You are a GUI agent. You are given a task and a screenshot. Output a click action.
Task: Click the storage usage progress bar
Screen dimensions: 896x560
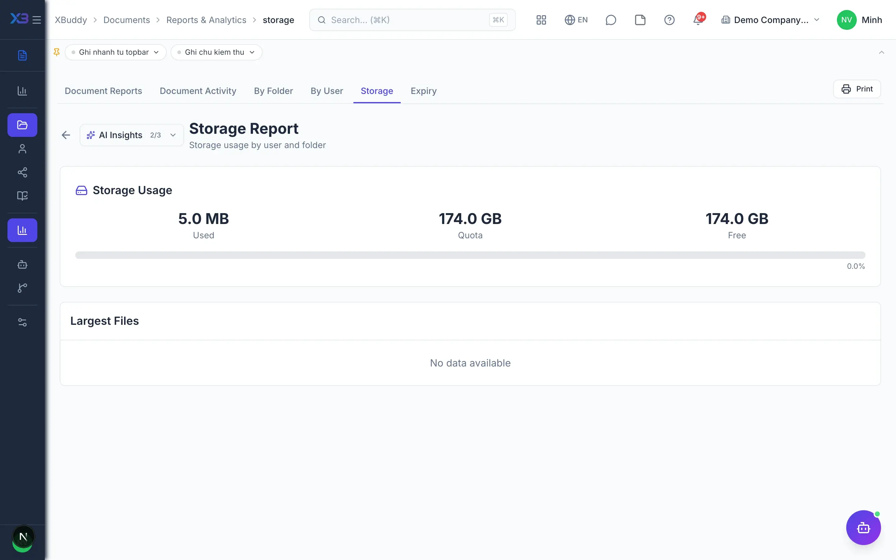point(470,255)
